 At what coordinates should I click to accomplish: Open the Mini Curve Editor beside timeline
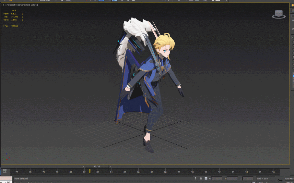coord(5,171)
